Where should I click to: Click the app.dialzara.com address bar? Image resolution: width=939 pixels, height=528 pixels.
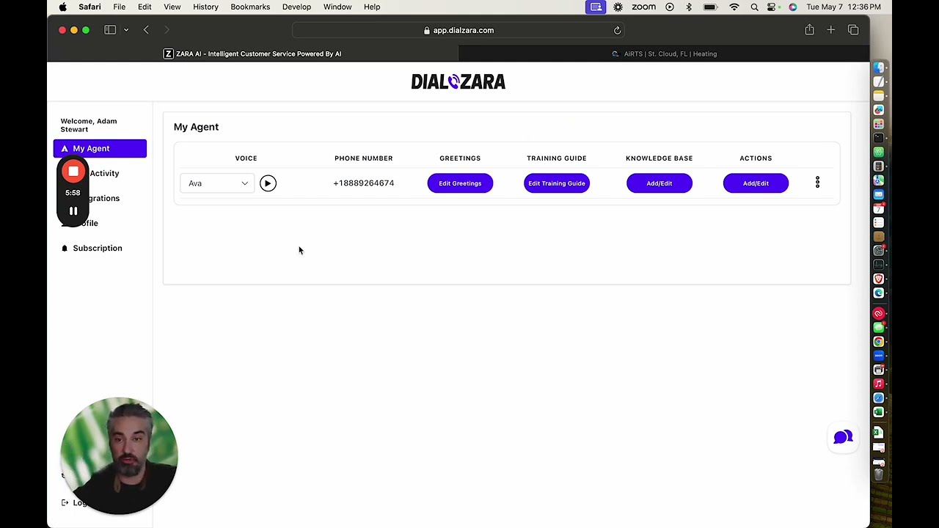458,30
